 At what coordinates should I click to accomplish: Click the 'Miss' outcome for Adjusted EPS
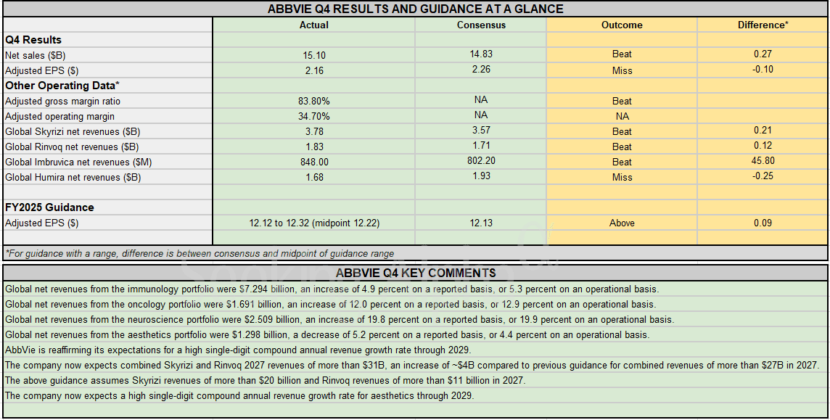622,70
